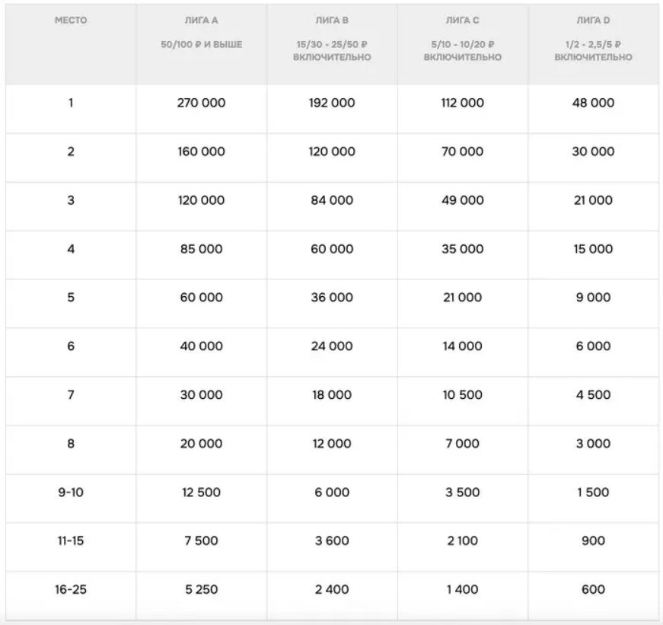Select the ЛИГА D column header
Image resolution: width=663 pixels, height=625 pixels.
[593, 21]
